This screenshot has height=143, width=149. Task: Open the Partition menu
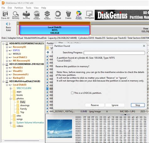tap(19, 8)
